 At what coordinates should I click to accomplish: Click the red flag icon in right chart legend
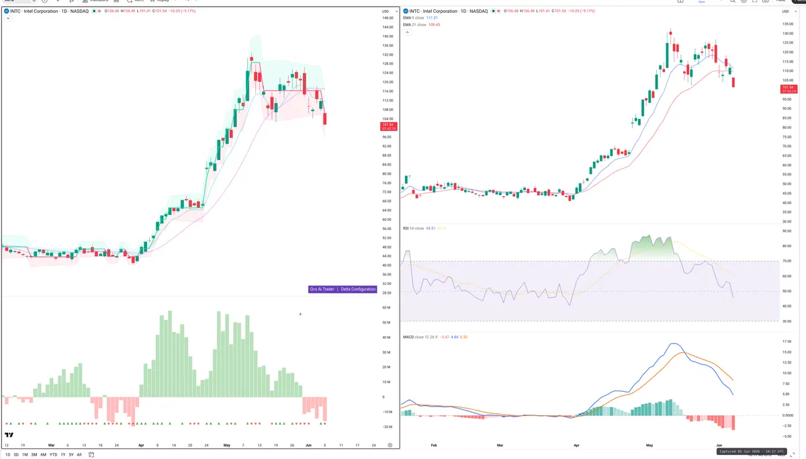point(499,11)
